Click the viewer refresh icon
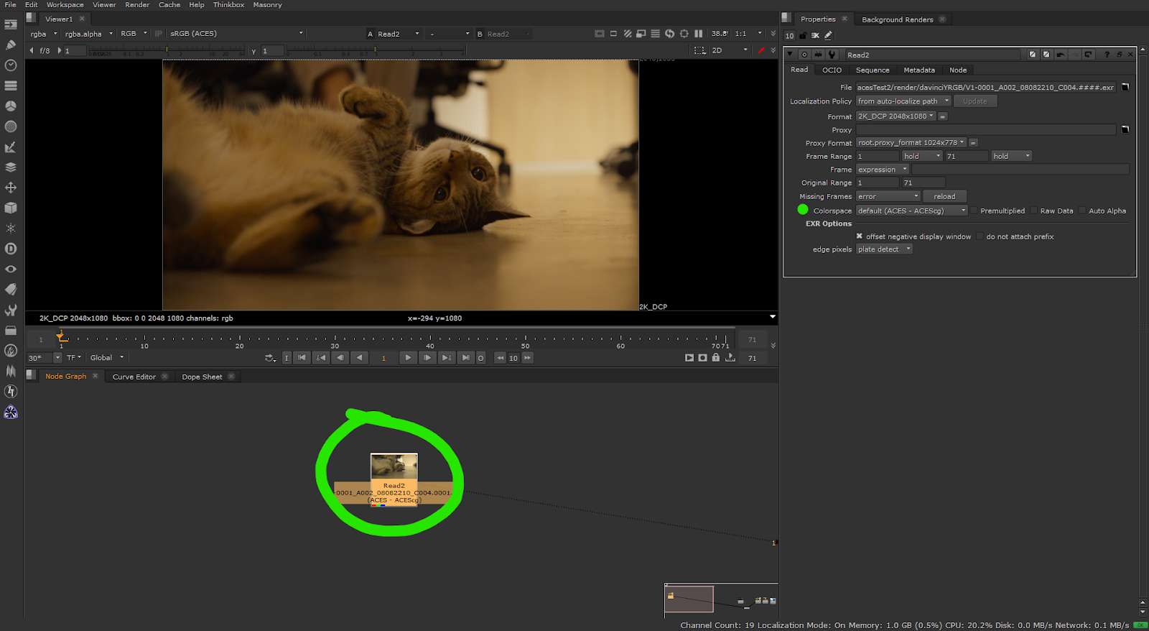Viewport: 1149px width, 631px height. point(669,34)
